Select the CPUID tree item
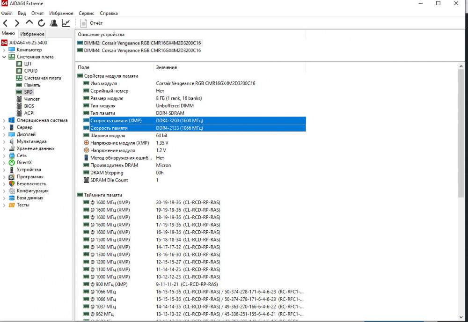 click(x=31, y=71)
